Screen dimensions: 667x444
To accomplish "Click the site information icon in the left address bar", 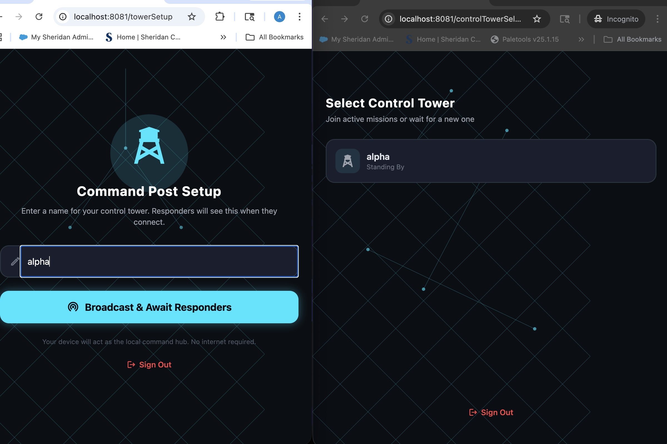I will pyautogui.click(x=63, y=17).
